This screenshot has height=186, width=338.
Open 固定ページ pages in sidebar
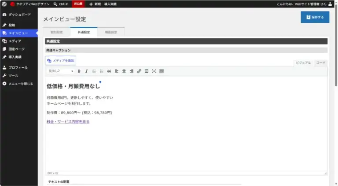click(19, 49)
